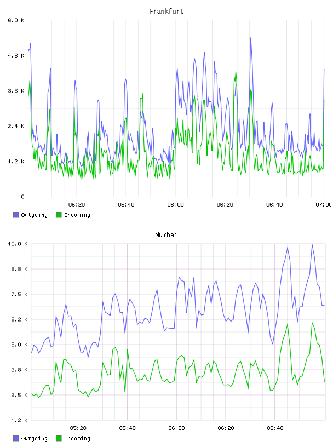Click the 0 axis label in Frankfurt
Viewport: 333px width, 447px height.
(22, 197)
